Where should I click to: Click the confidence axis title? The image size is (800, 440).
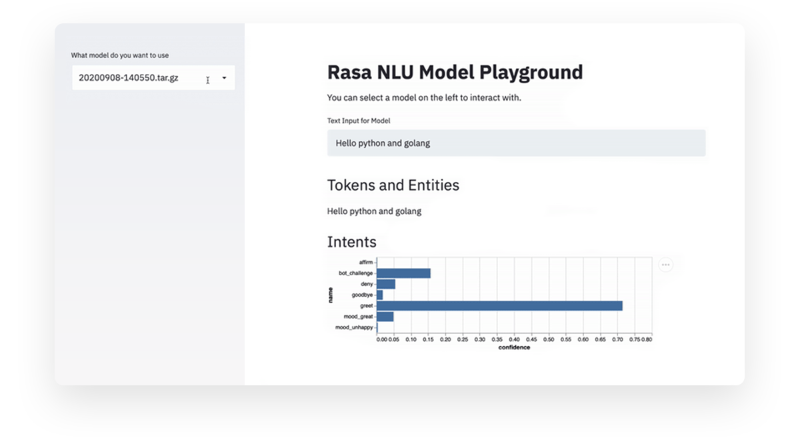[x=514, y=347]
